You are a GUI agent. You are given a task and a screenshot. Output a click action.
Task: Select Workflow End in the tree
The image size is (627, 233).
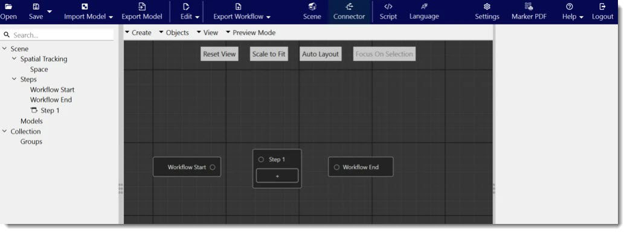pos(51,100)
